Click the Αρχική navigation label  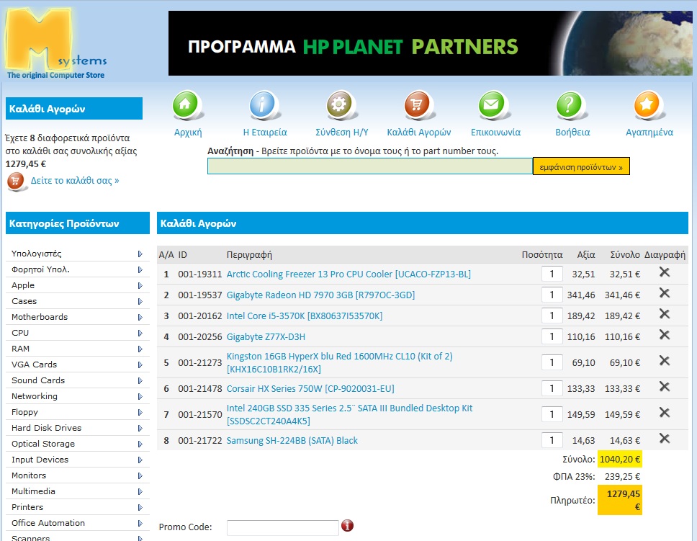click(x=188, y=132)
